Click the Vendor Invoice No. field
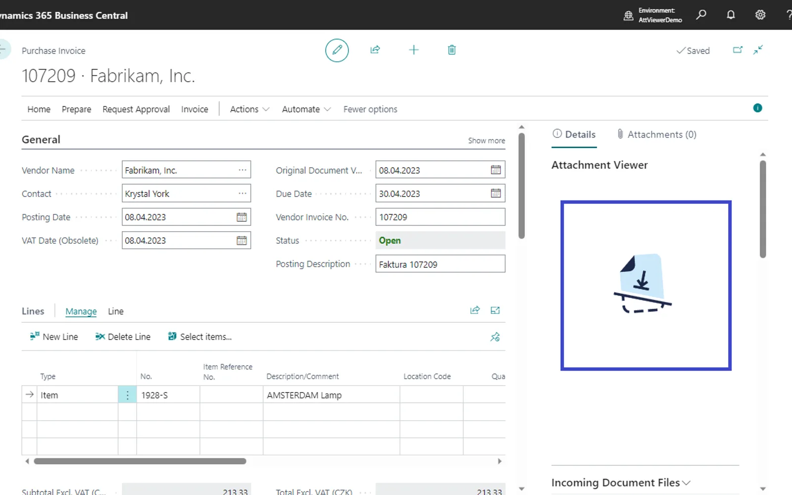 tap(440, 217)
